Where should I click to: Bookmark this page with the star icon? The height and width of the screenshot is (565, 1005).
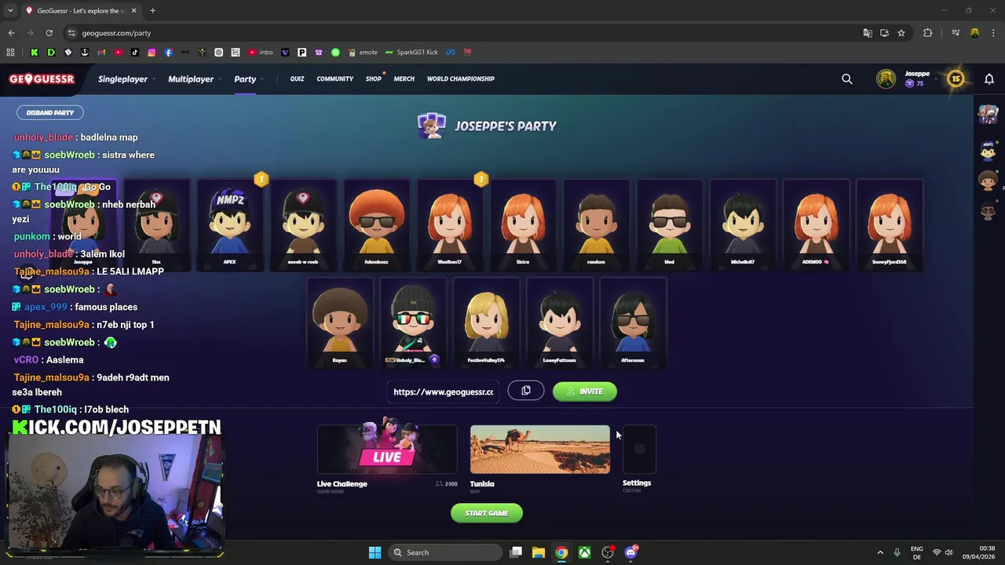click(x=901, y=33)
